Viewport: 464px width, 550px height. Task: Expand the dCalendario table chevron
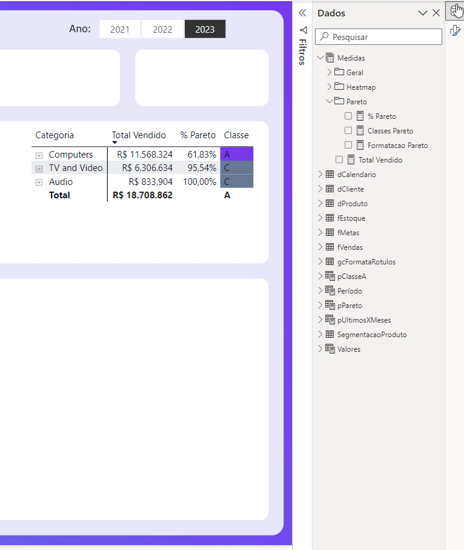coord(320,174)
